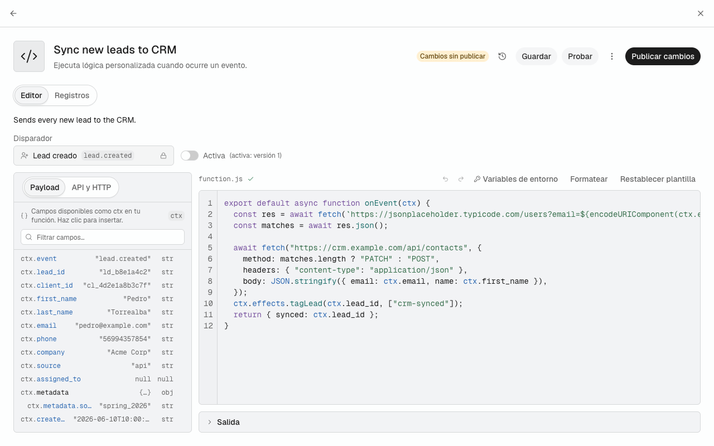The height and width of the screenshot is (446, 714).
Task: Open the three-dot more options menu
Action: pyautogui.click(x=612, y=56)
